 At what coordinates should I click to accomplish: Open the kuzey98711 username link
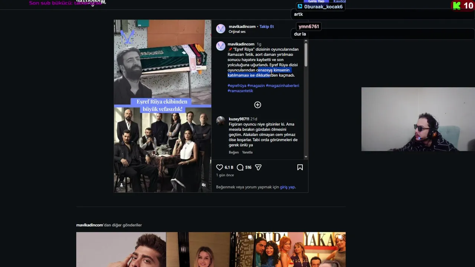click(x=239, y=119)
